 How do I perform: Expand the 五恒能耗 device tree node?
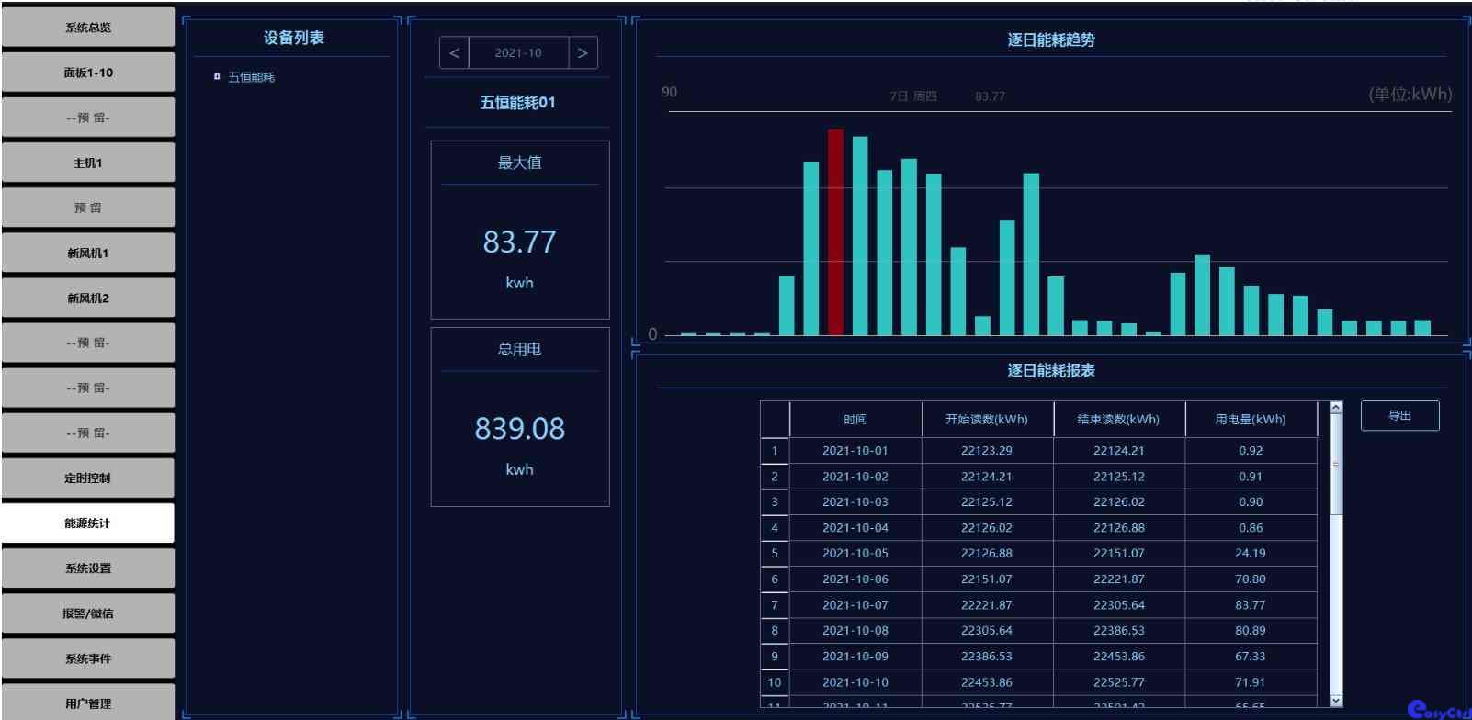coord(217,77)
